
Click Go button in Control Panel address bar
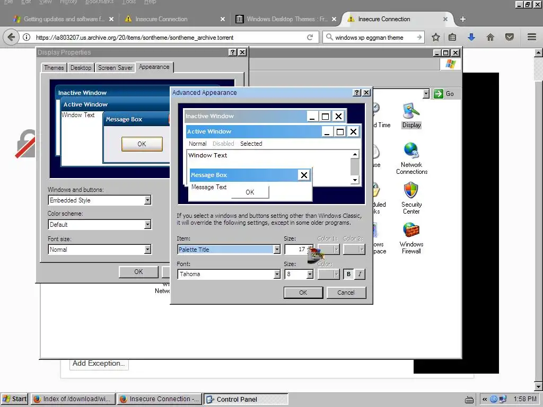coord(444,94)
